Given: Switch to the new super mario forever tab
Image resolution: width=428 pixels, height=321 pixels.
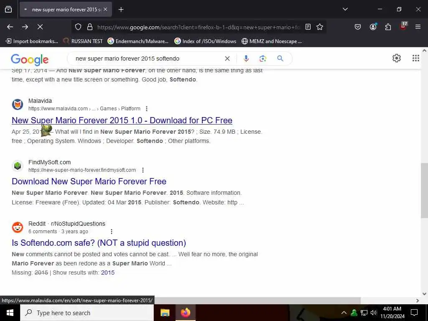Looking at the screenshot, I should click(66, 10).
